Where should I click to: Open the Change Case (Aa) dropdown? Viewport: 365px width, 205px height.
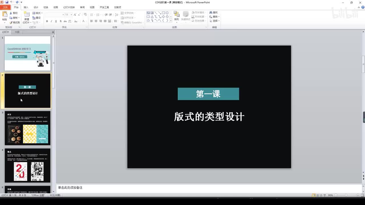coord(76,21)
